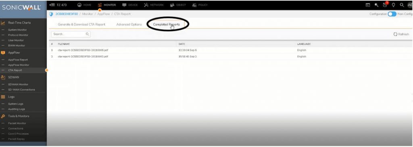Image resolution: width=413 pixels, height=147 pixels.
Task: Switch to Advanced Options tab
Action: click(129, 24)
